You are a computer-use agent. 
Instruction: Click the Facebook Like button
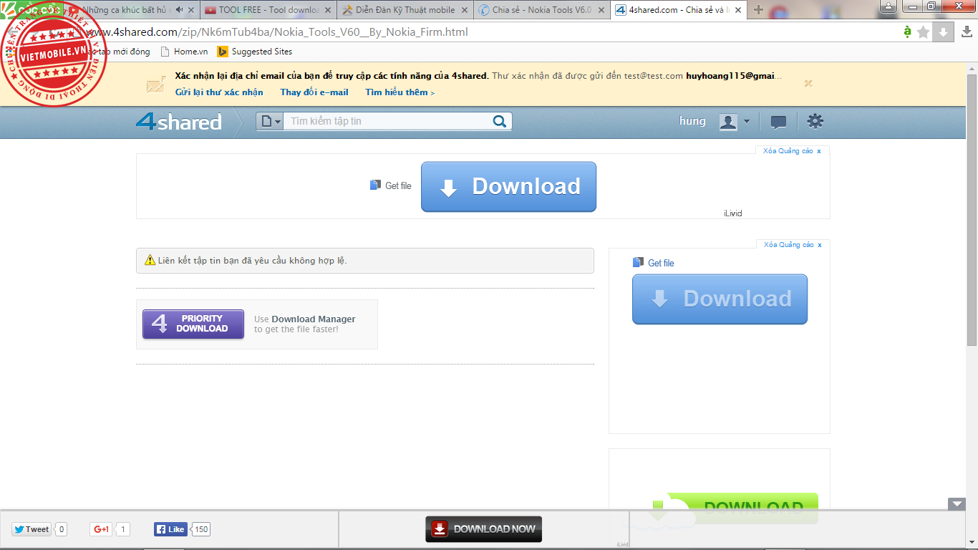170,530
